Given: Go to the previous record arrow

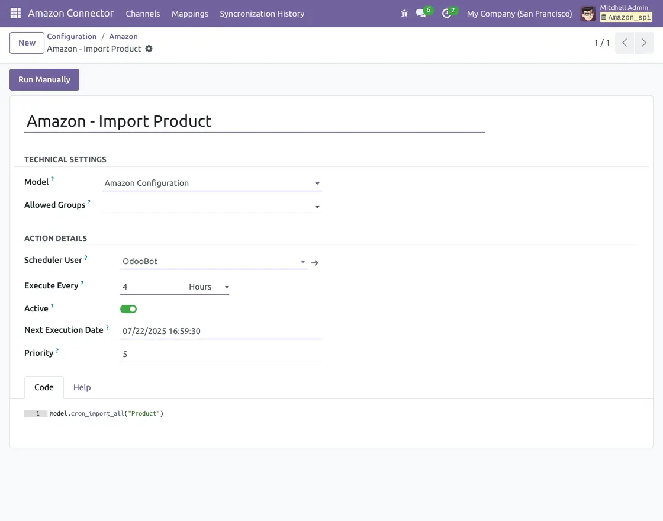Looking at the screenshot, I should click(625, 43).
